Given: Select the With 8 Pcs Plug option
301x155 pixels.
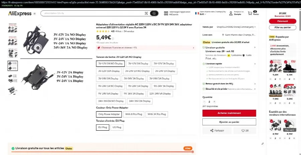Looking at the screenshot, I should click(x=133, y=114).
